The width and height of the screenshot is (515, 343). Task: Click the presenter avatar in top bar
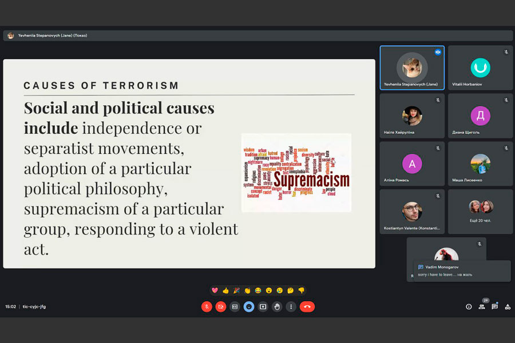pos(11,35)
